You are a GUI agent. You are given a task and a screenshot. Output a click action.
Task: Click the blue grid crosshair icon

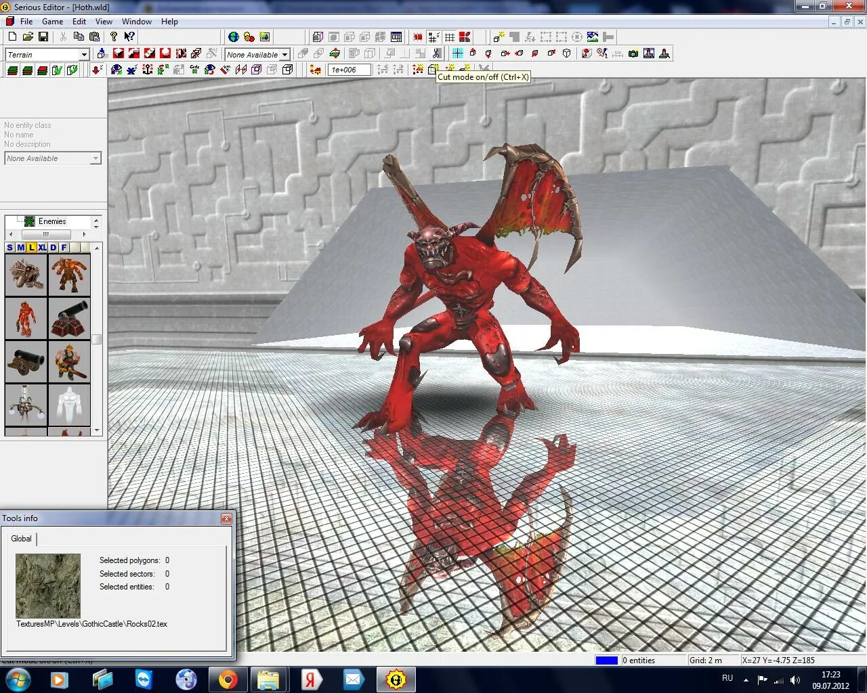tap(458, 53)
